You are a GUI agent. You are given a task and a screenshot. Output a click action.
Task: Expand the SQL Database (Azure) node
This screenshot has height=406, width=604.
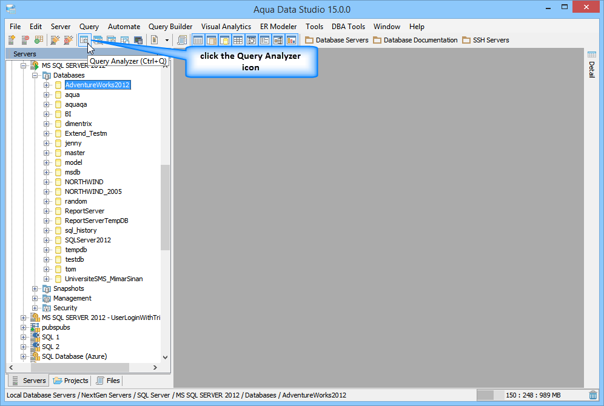(23, 356)
